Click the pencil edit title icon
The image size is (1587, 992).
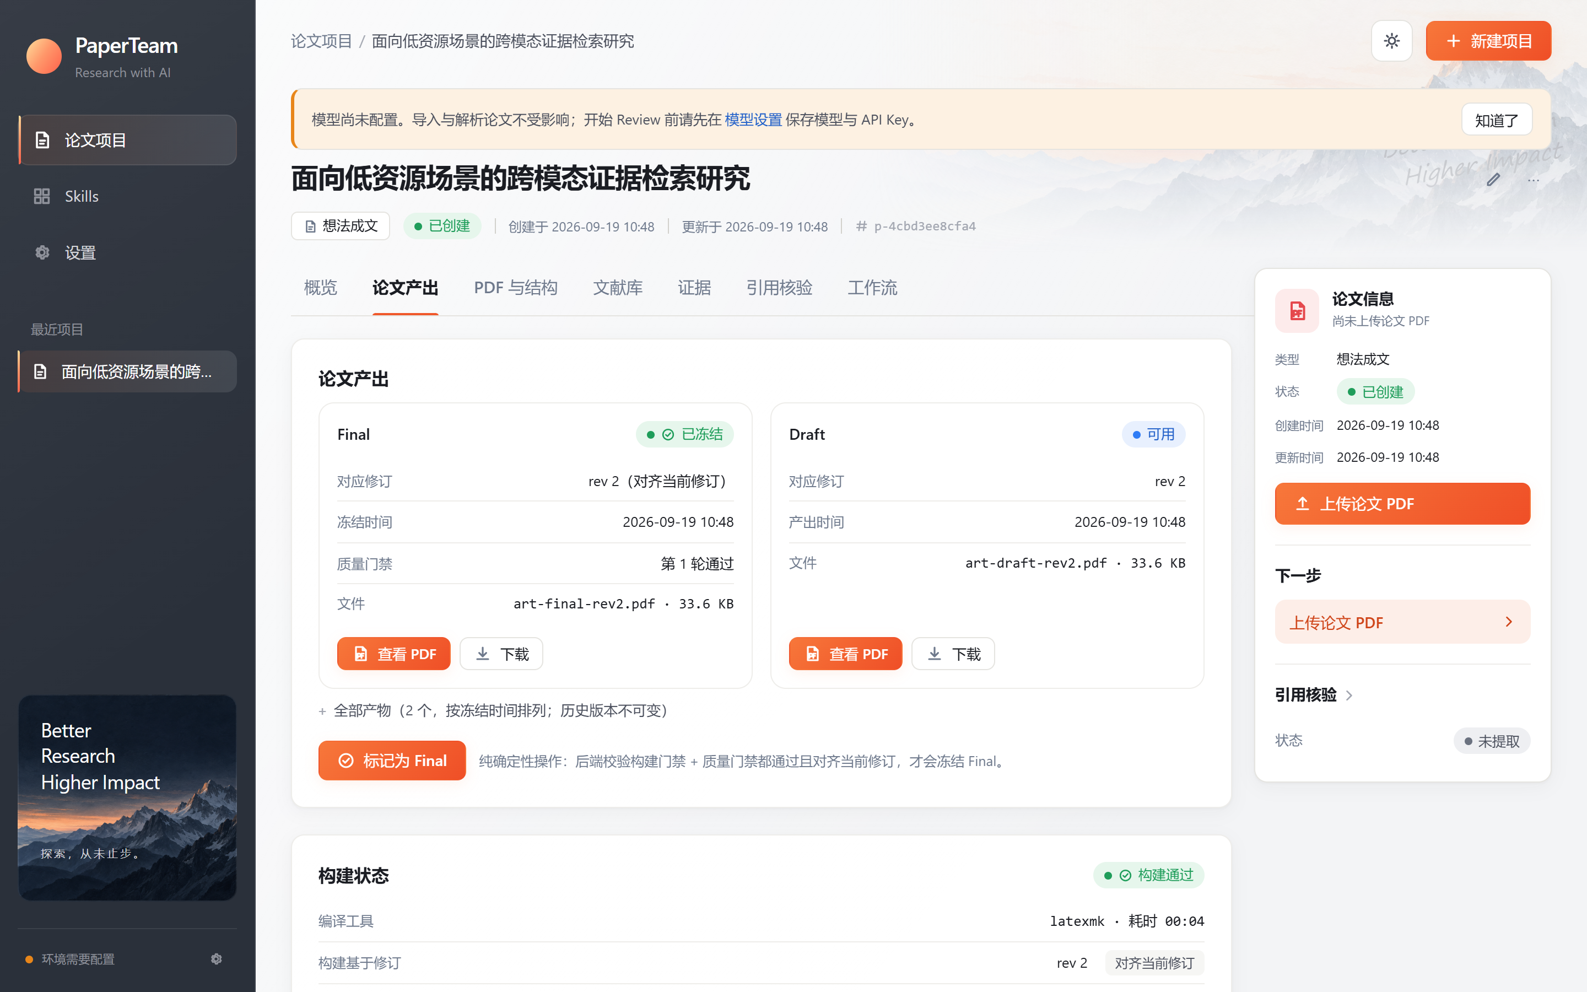click(x=1493, y=179)
